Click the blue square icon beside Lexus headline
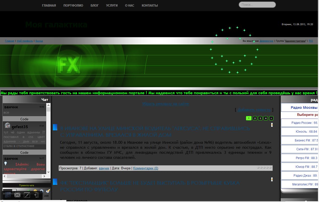Image resolution: width=319 pixels, height=202 pixels. point(55,127)
